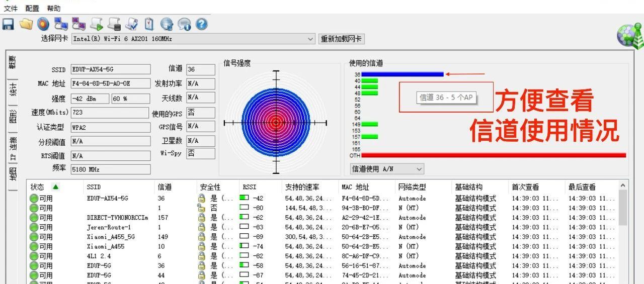The image size is (644, 284).
Task: Switch to the 统计 vertical tab
Action: (13, 90)
